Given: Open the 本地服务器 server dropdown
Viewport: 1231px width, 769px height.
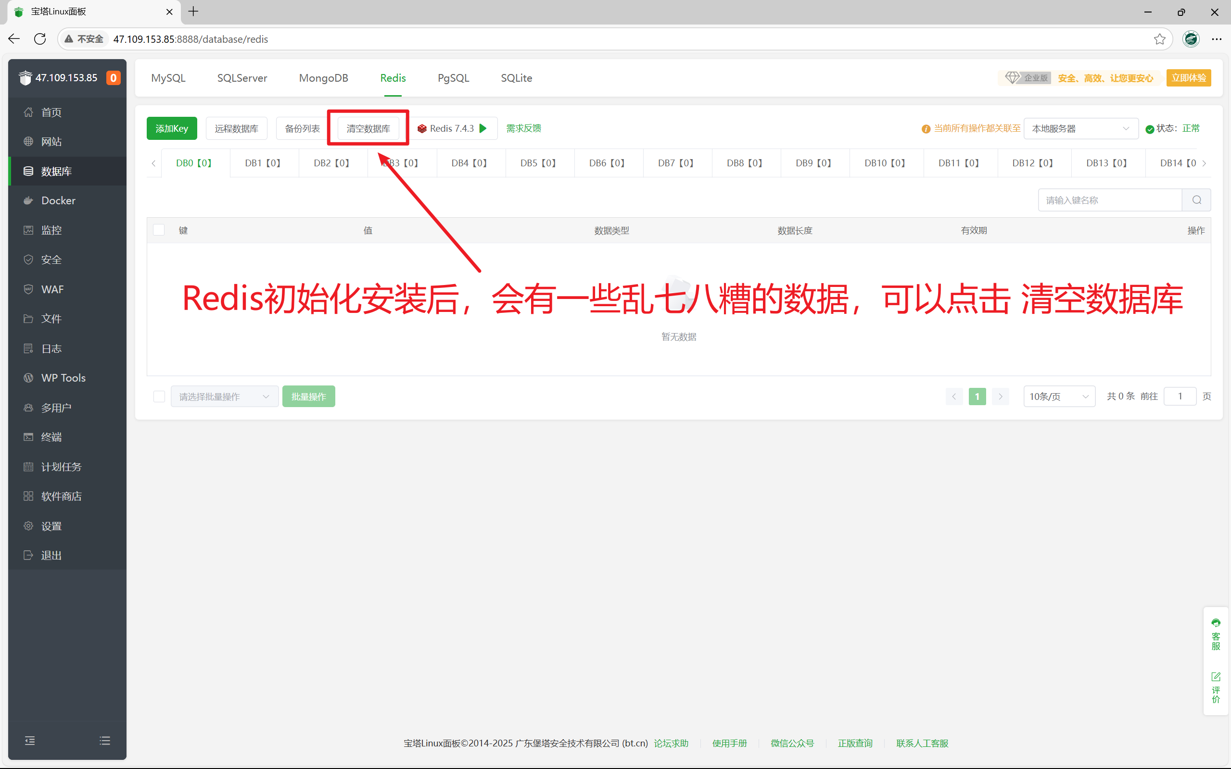Looking at the screenshot, I should pyautogui.click(x=1081, y=128).
